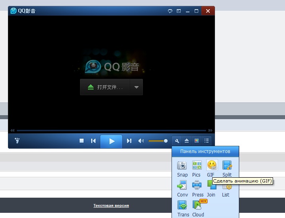Click the 打开文件 open file button

105,87
